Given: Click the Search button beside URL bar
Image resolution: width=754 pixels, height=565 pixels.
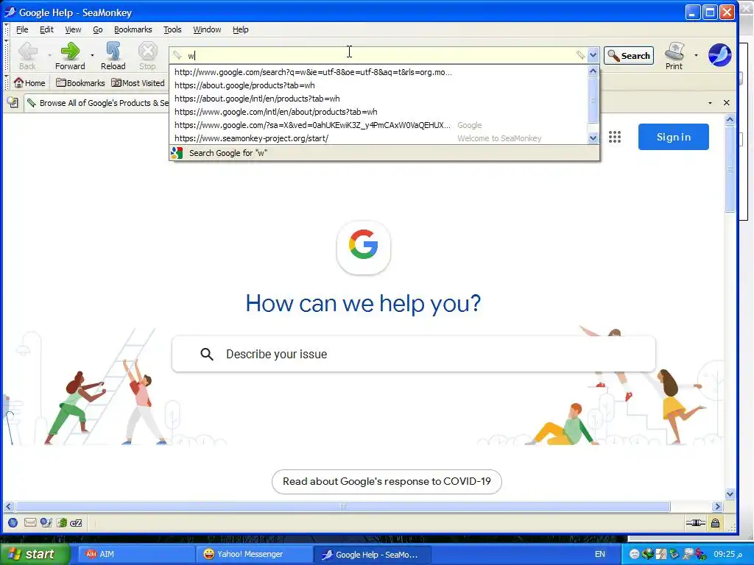Looking at the screenshot, I should point(629,56).
